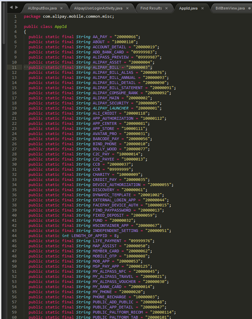Viewport: 252px width, 319px height.
Task: Click the INDEPENDENT_SETTING constant
Action: coord(115,231)
